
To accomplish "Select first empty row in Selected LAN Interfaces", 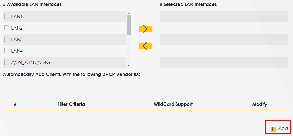I will (224, 16).
